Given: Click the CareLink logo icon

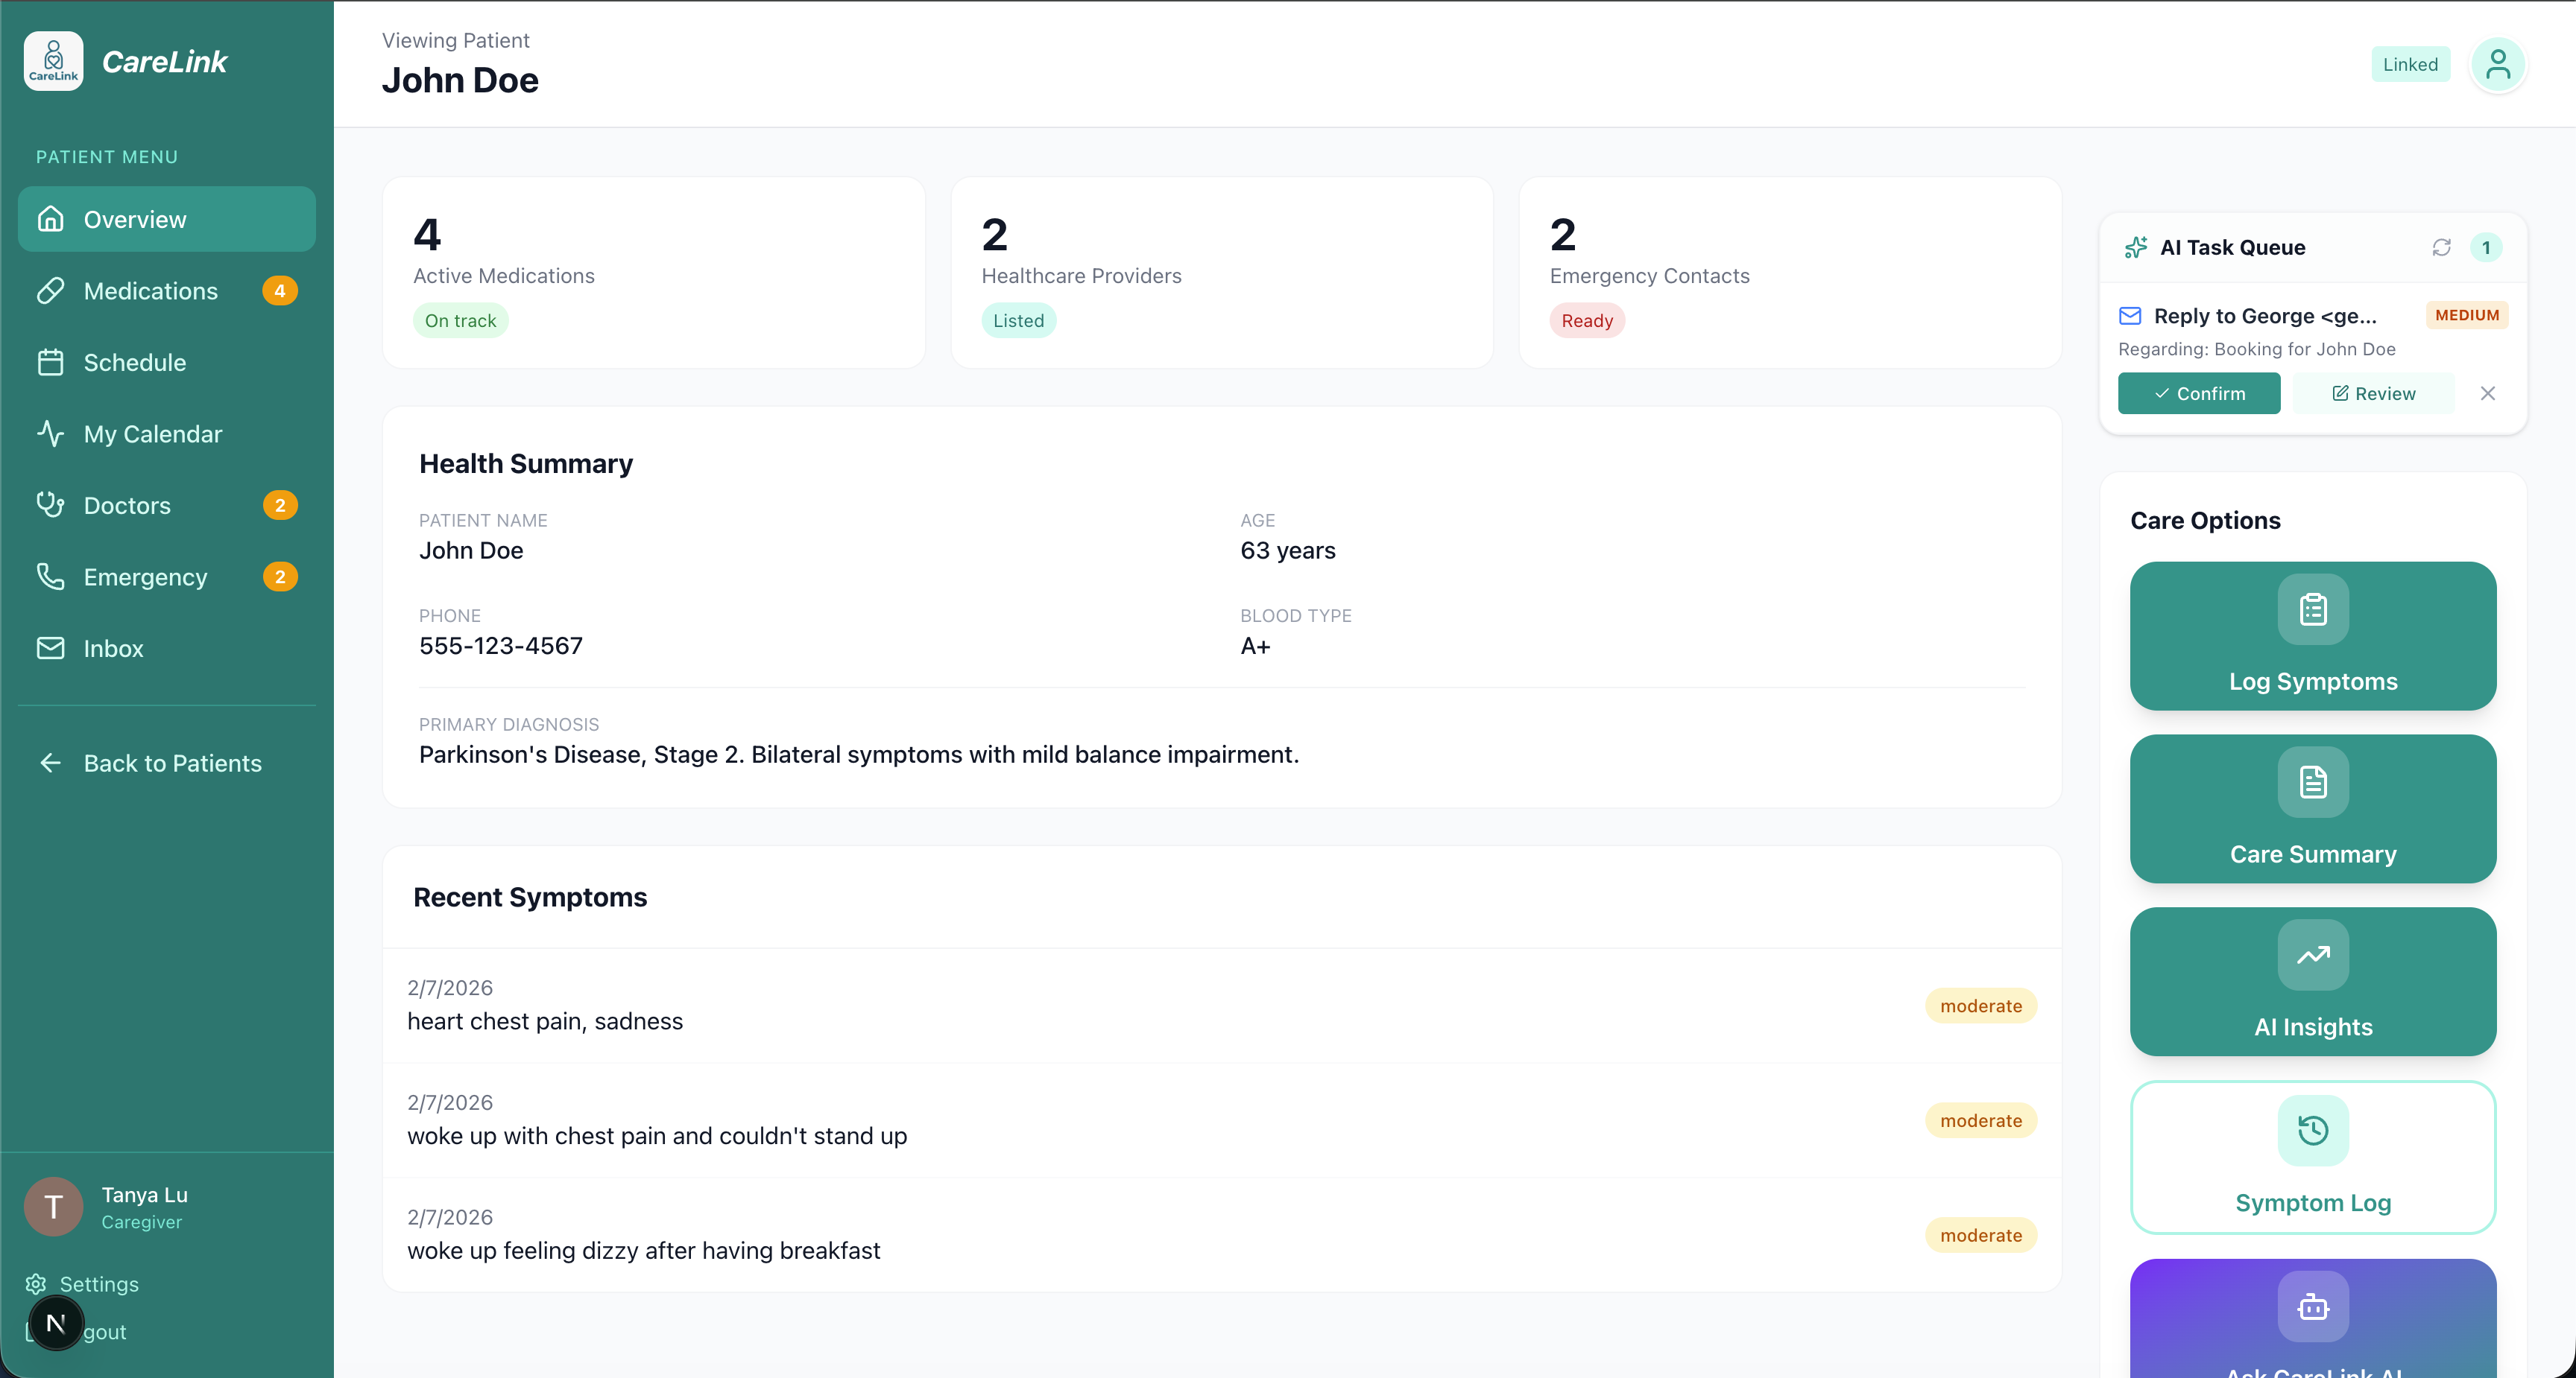Looking at the screenshot, I should point(53,61).
